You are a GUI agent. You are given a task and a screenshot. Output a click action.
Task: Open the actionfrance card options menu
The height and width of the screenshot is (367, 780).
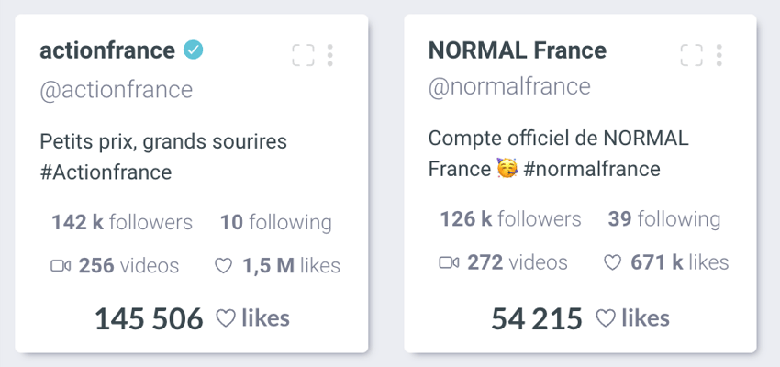coord(329,55)
